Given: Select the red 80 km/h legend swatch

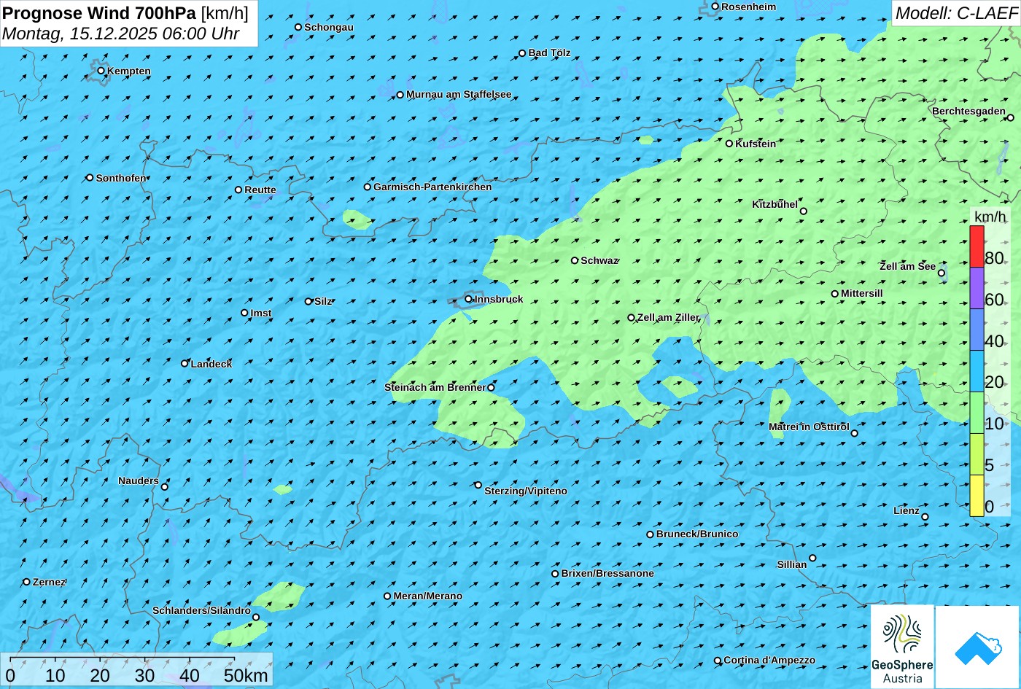Looking at the screenshot, I should coord(977,246).
